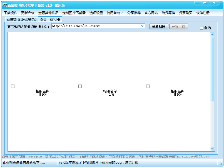The width and height of the screenshot is (224, 168).
Task: Click the scroll down arrow of album list
Action: (x=212, y=149)
